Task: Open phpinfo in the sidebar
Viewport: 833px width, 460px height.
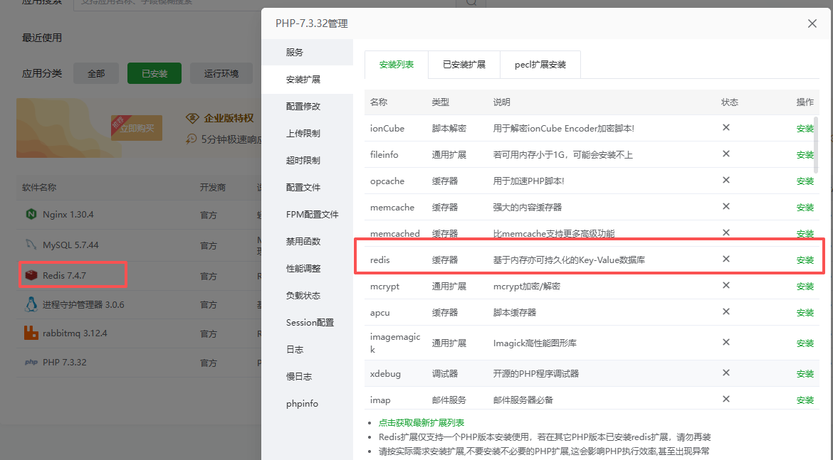Action: (307, 404)
